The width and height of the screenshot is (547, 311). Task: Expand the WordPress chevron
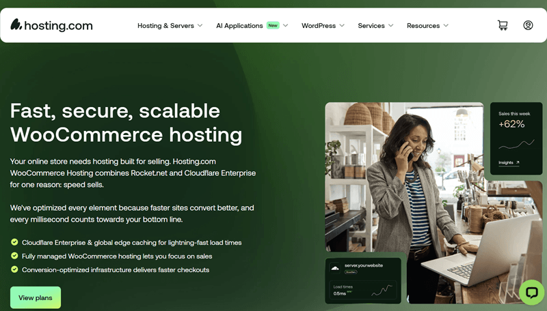click(x=342, y=25)
